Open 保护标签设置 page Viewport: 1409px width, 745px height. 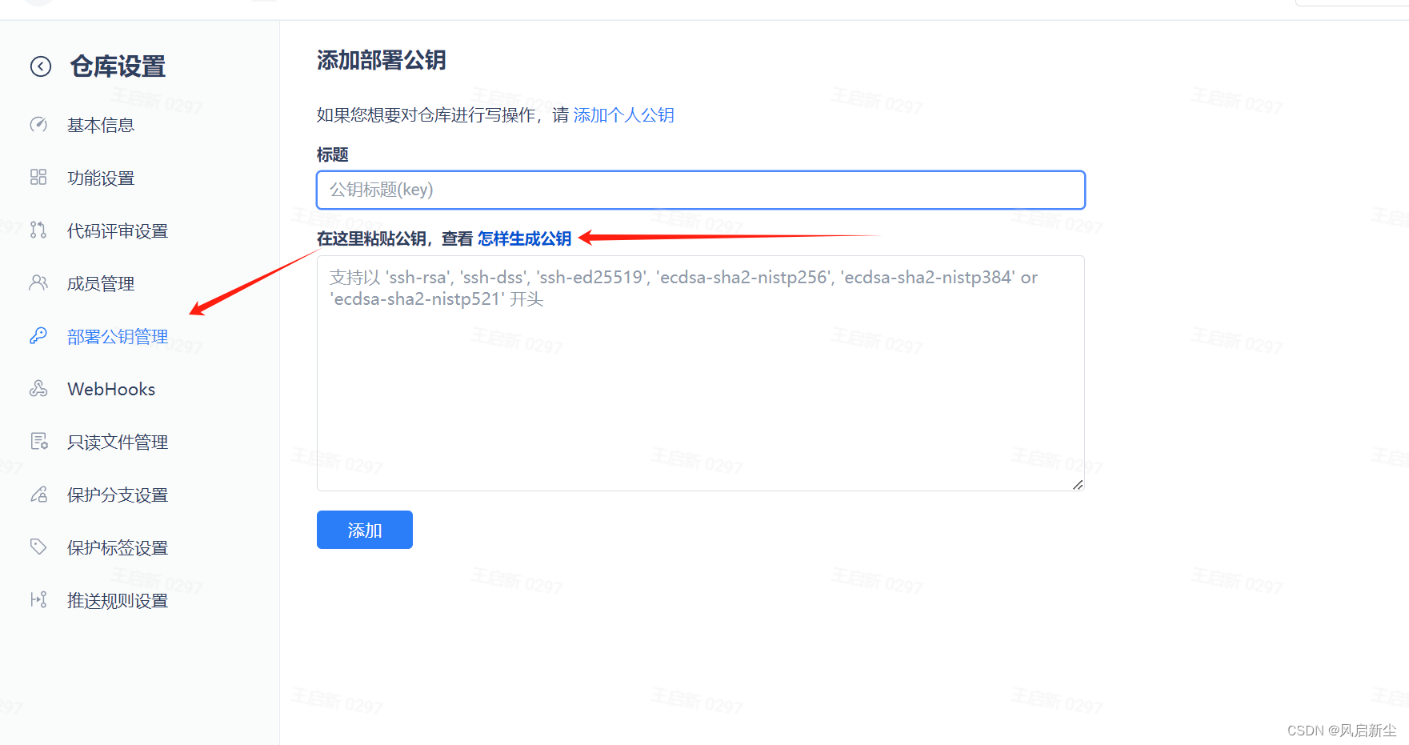(118, 547)
